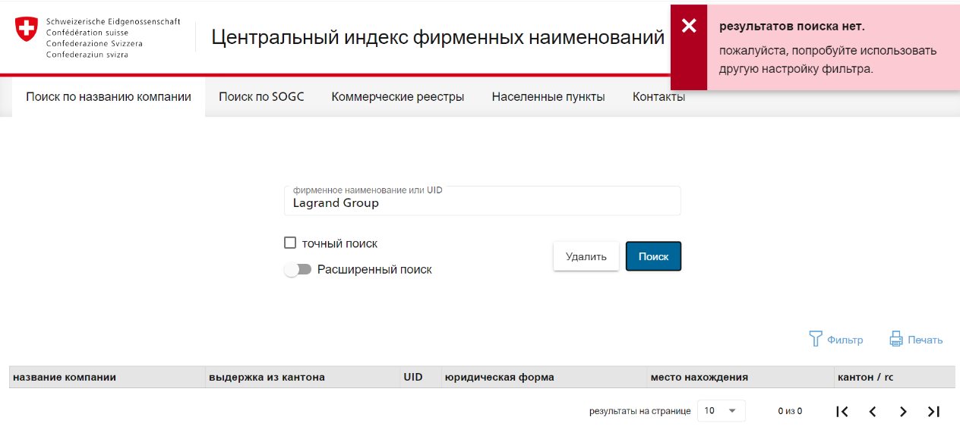Click the Печать printer icon
The width and height of the screenshot is (960, 439).
tap(896, 339)
